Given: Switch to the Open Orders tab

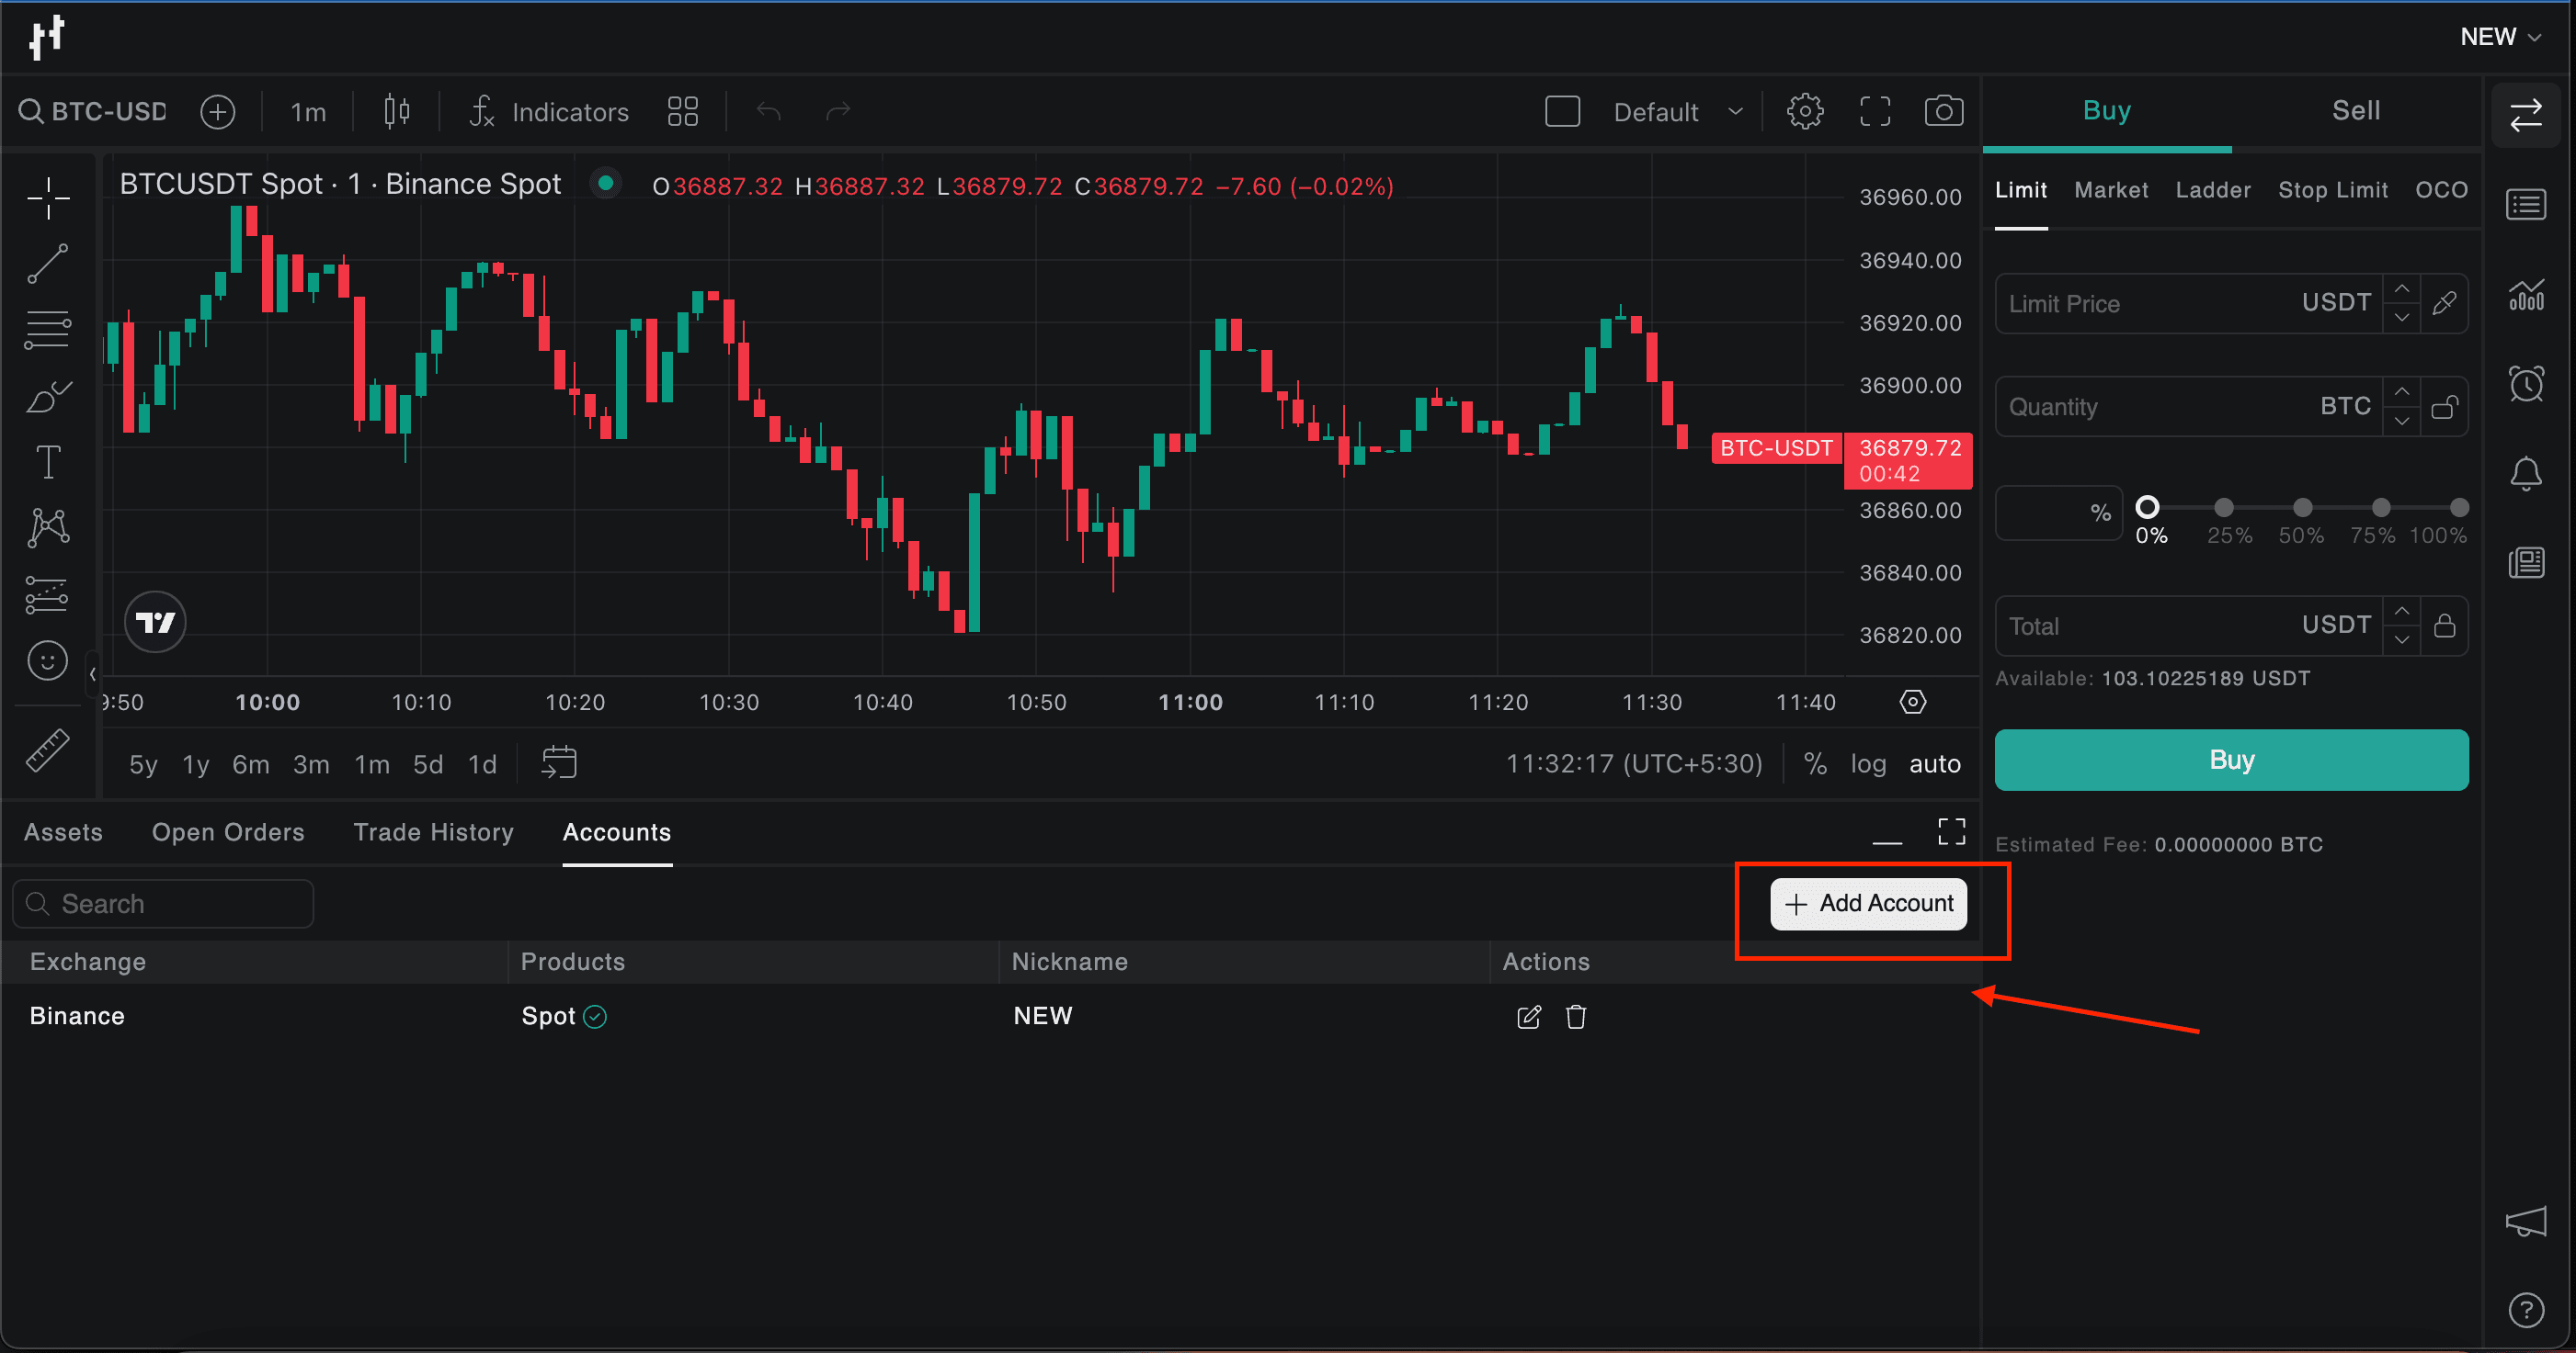Looking at the screenshot, I should pos(228,832).
